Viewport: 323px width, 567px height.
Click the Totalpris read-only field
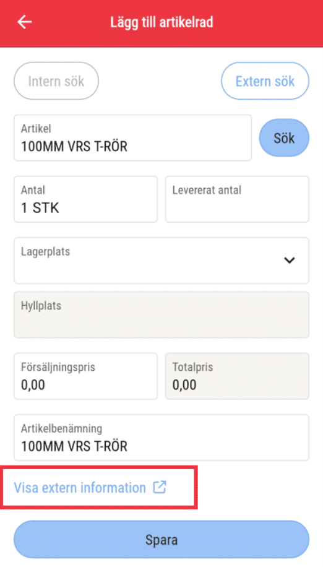coord(237,376)
